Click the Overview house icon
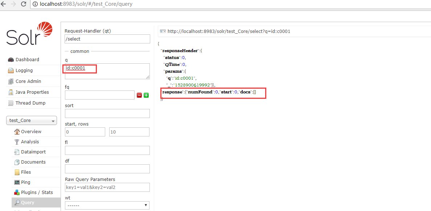The width and height of the screenshot is (431, 211). (17, 132)
